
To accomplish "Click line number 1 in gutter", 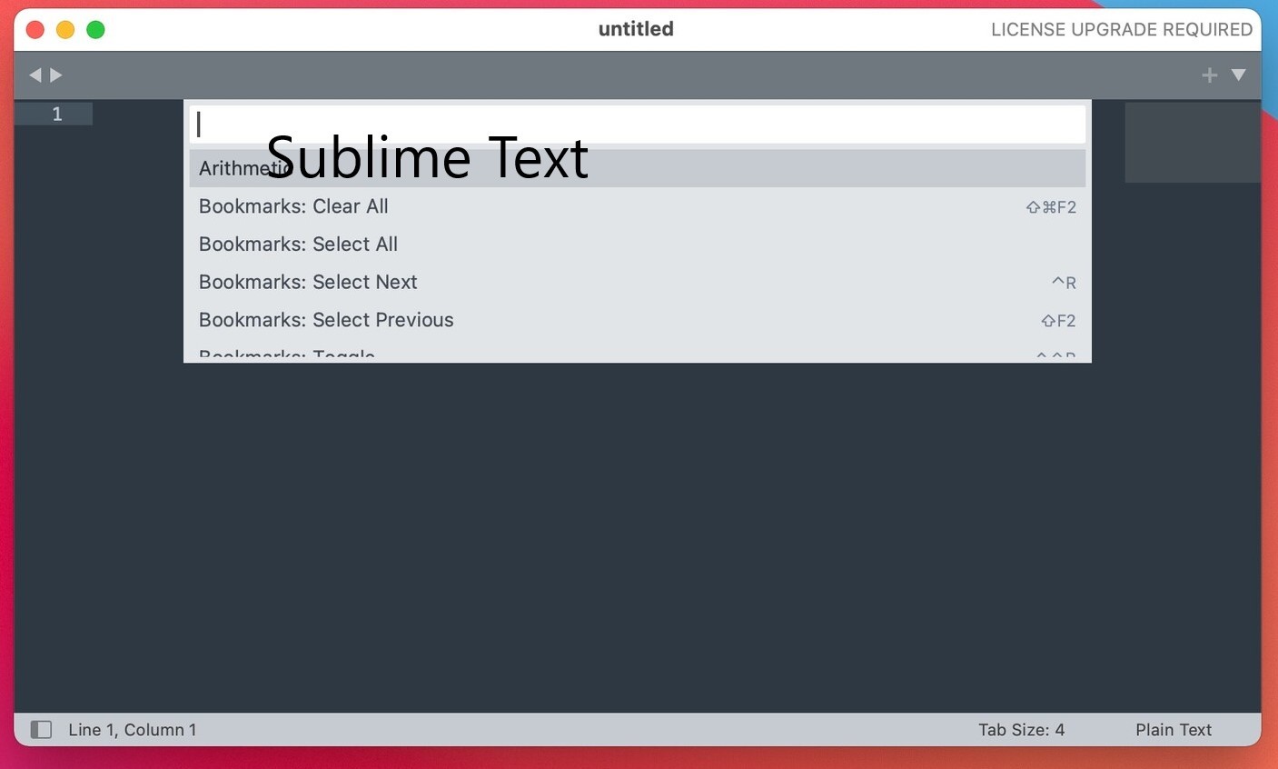I will (x=57, y=114).
